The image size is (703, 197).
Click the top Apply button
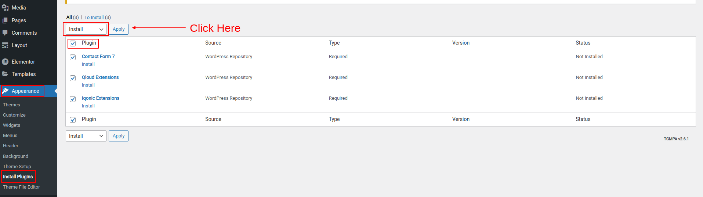[119, 29]
